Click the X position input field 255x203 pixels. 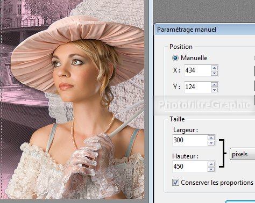pos(197,70)
